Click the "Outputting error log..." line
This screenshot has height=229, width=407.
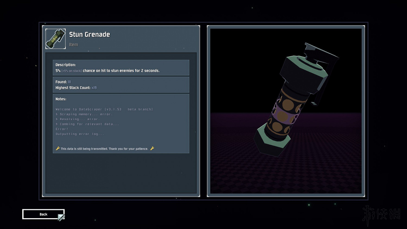(x=80, y=134)
